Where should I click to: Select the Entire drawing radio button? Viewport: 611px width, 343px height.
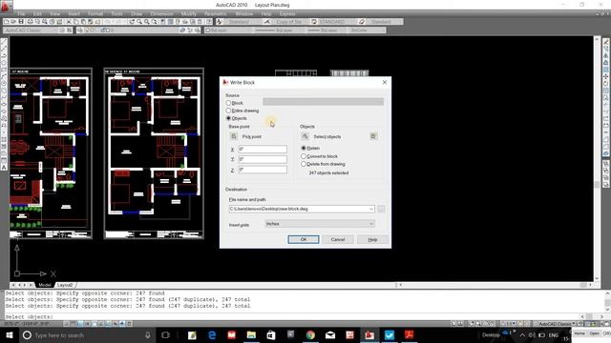228,111
